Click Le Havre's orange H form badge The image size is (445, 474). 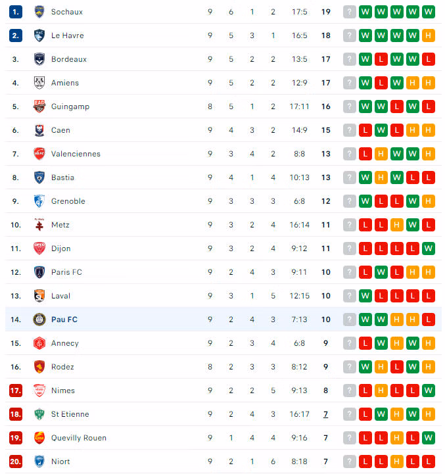[x=429, y=36]
